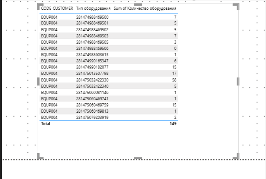This screenshot has width=266, height=179.
Task: Click the visual's top-middle resize handle
Action: [x=138, y=4]
